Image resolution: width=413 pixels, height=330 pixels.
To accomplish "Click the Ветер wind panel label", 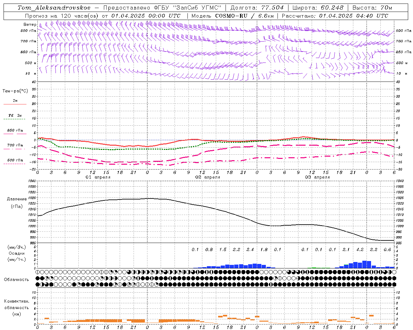I will tap(30, 24).
